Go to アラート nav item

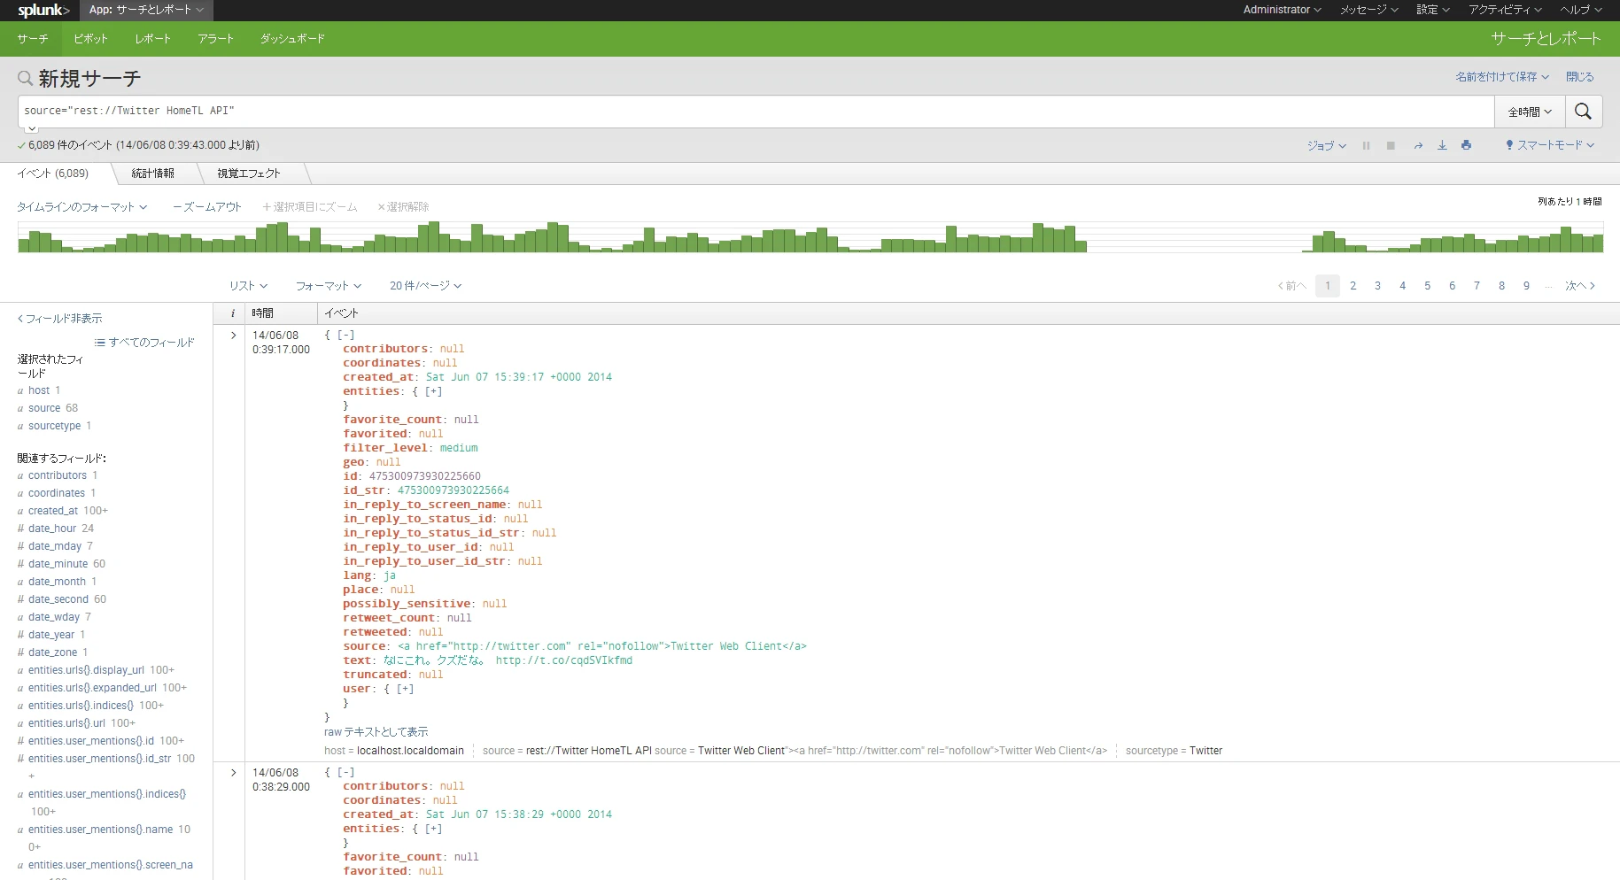[x=215, y=39]
